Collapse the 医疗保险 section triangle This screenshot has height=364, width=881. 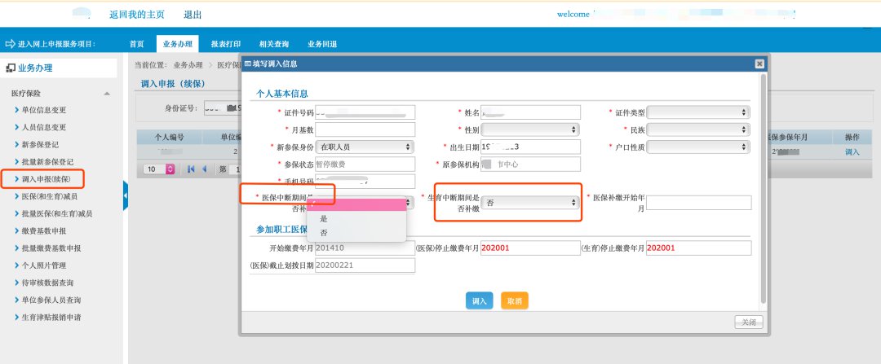coord(106,94)
